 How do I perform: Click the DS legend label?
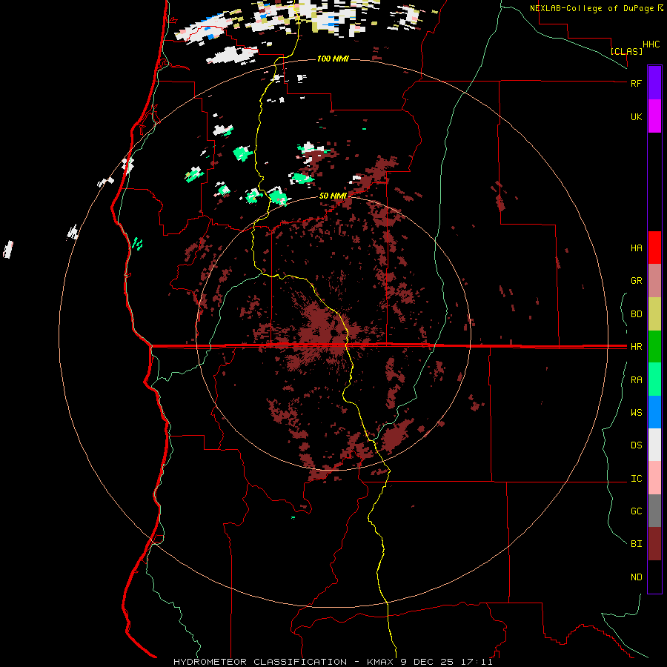[x=636, y=445]
